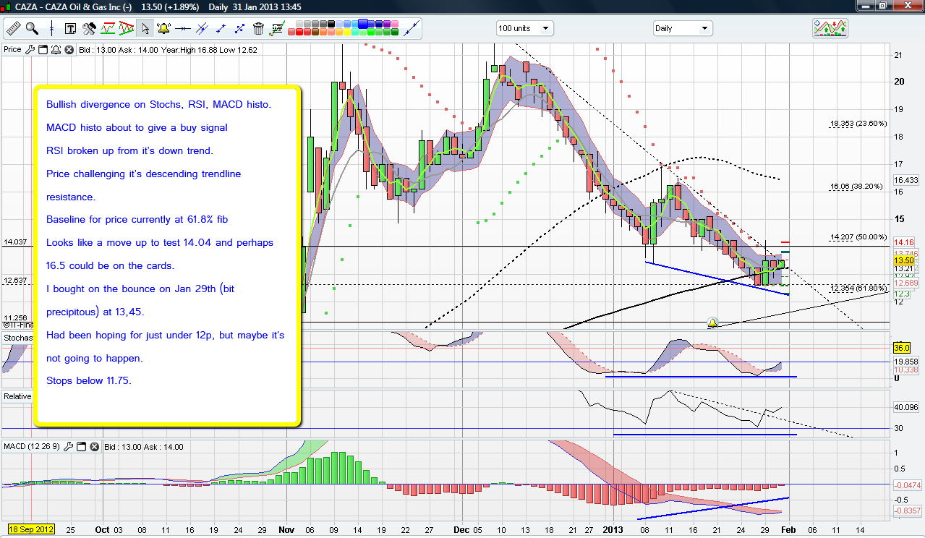
Task: Click the 18 Sep 2012 date marker
Action: (30, 529)
